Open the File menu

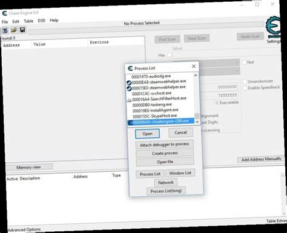[x=5, y=22]
